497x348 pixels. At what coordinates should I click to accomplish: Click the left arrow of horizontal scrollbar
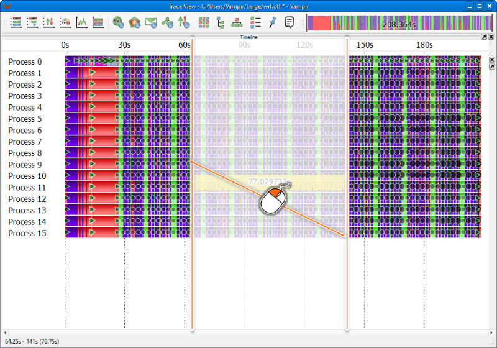[x=5, y=333]
